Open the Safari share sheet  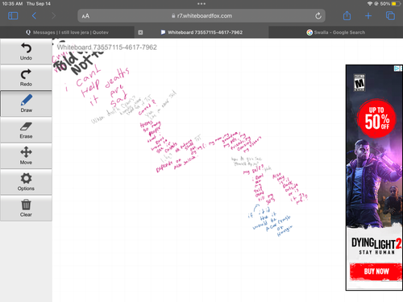pos(347,15)
